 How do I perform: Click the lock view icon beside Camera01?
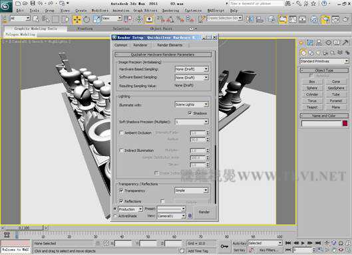coord(190,216)
